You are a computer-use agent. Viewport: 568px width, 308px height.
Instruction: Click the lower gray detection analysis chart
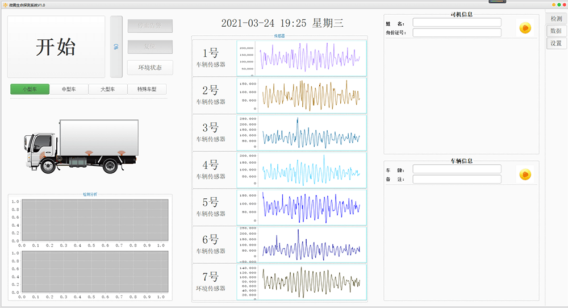click(x=95, y=272)
